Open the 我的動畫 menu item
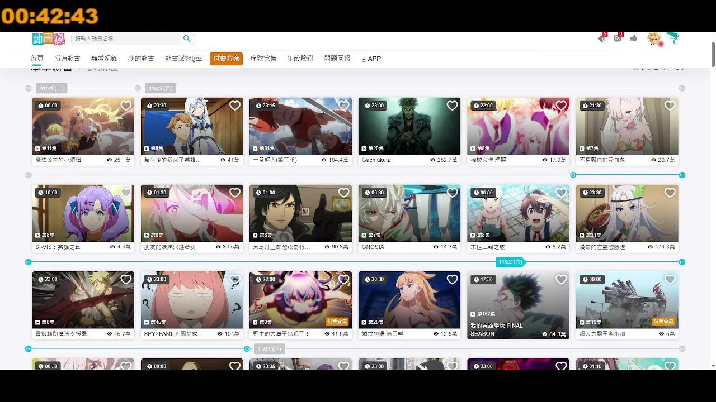 point(141,59)
